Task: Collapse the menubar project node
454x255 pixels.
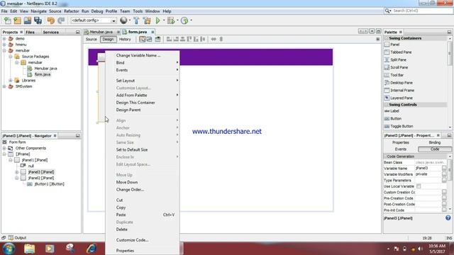Action: [x=4, y=50]
